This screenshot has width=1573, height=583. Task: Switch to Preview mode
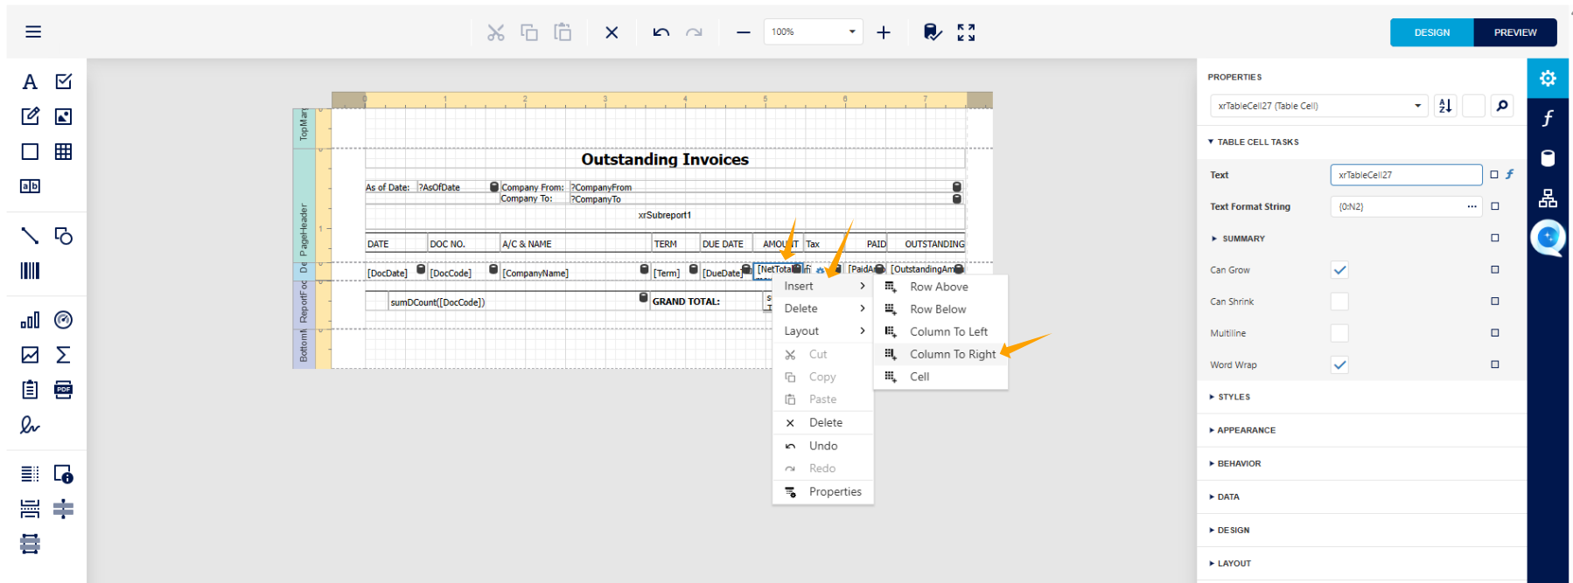point(1514,32)
